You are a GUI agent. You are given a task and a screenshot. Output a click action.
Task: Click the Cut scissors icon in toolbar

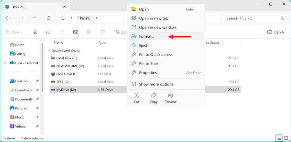(x=35, y=32)
